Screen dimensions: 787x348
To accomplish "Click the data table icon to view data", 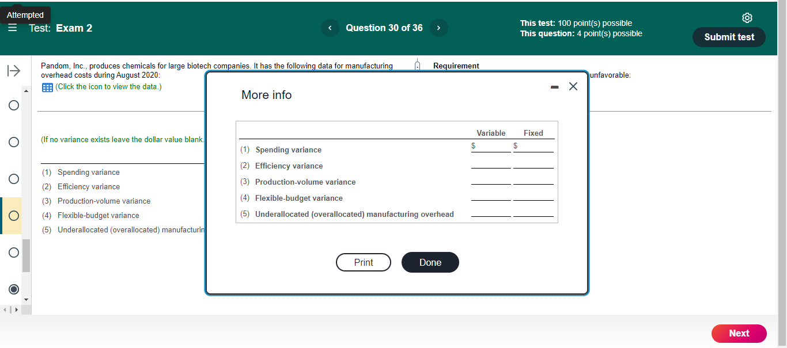I will pos(47,86).
